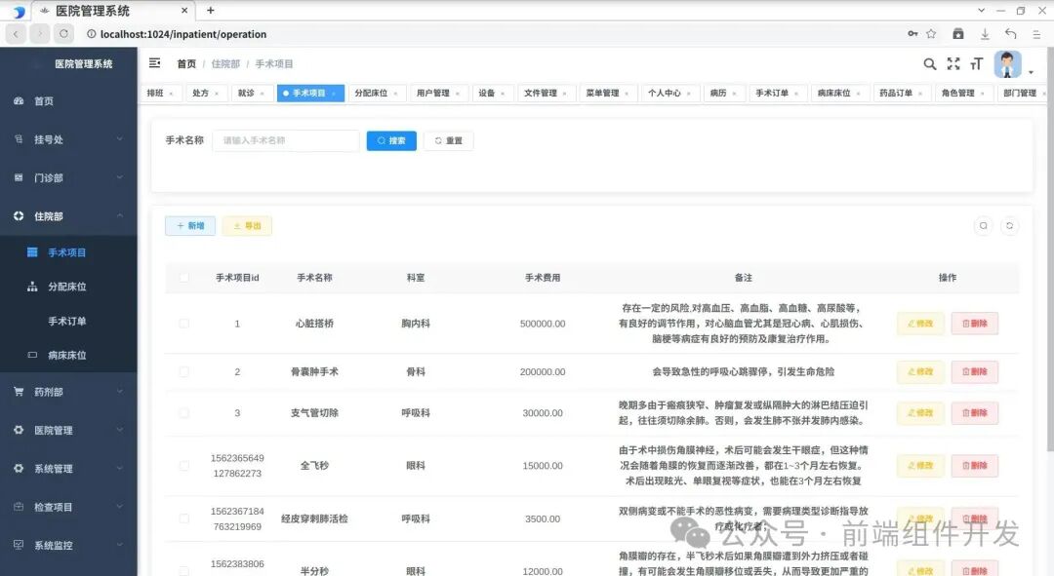Image resolution: width=1054 pixels, height=576 pixels.
Task: Toggle fullscreen using the expand icon
Action: pyautogui.click(x=953, y=63)
